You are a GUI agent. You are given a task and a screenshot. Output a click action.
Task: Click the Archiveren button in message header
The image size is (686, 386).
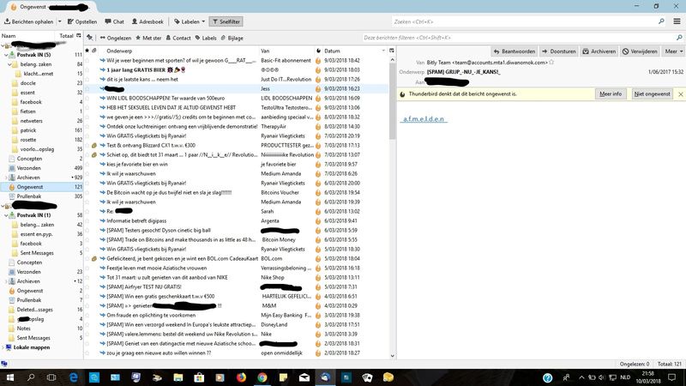(x=599, y=51)
